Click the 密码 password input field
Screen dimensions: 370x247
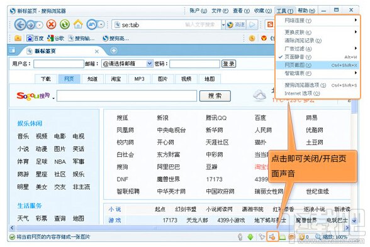click(x=194, y=64)
